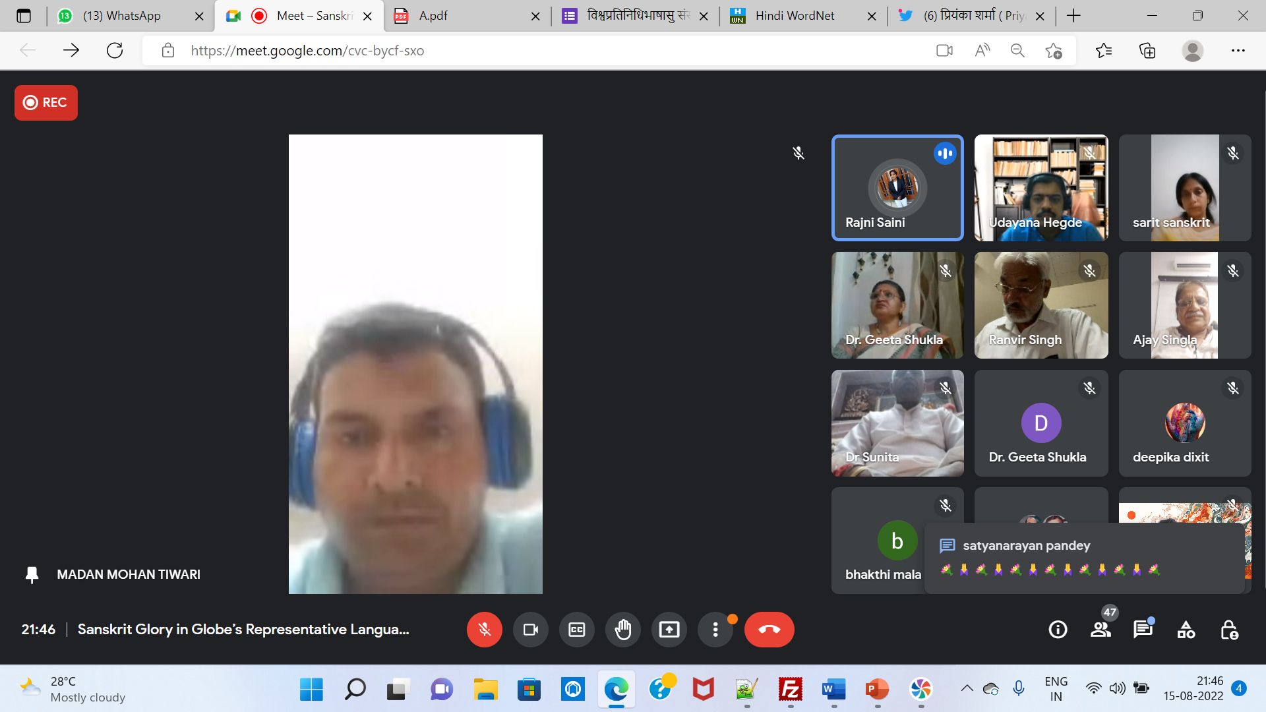The width and height of the screenshot is (1266, 712).
Task: Leave call with red hang-up button
Action: (769, 630)
